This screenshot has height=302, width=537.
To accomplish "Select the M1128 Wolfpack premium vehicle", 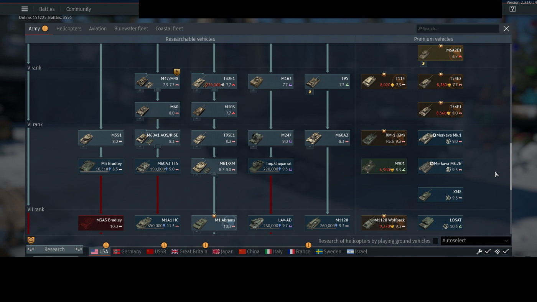I will pos(384,223).
